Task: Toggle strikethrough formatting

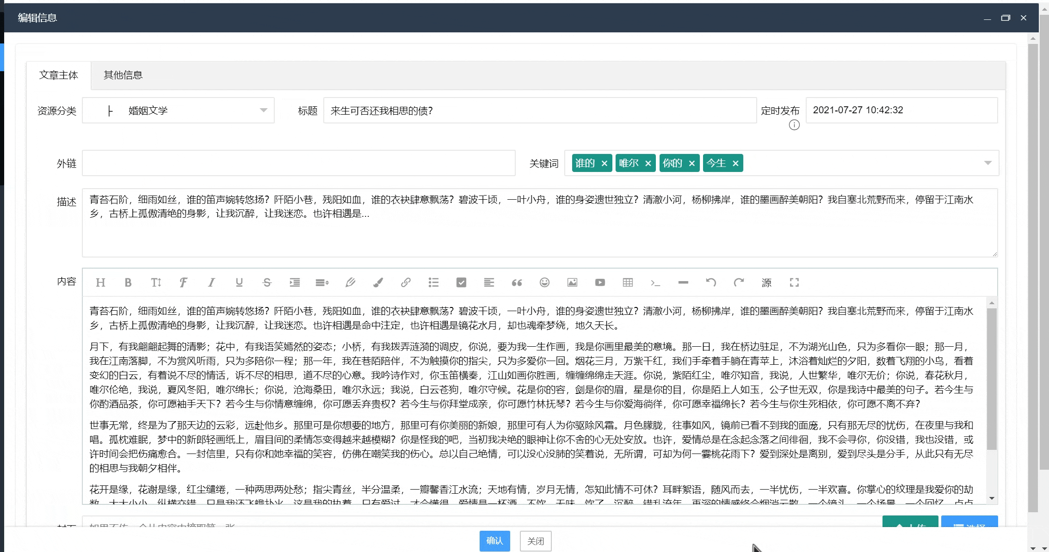Action: click(267, 282)
